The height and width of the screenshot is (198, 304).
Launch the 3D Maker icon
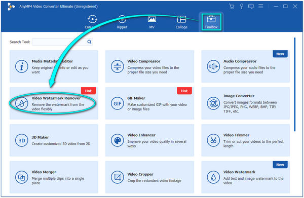[21, 140]
